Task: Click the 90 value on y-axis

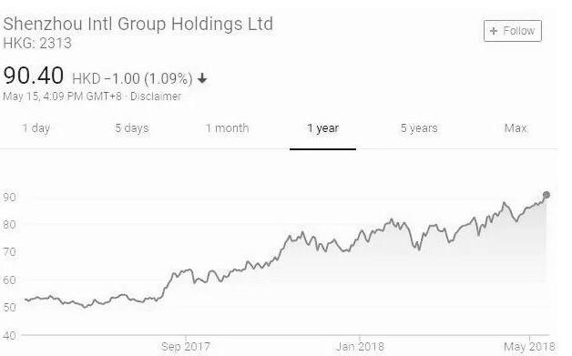Action: tap(9, 198)
